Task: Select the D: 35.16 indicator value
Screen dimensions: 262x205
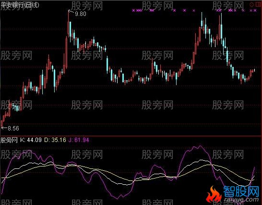Action: click(x=55, y=140)
